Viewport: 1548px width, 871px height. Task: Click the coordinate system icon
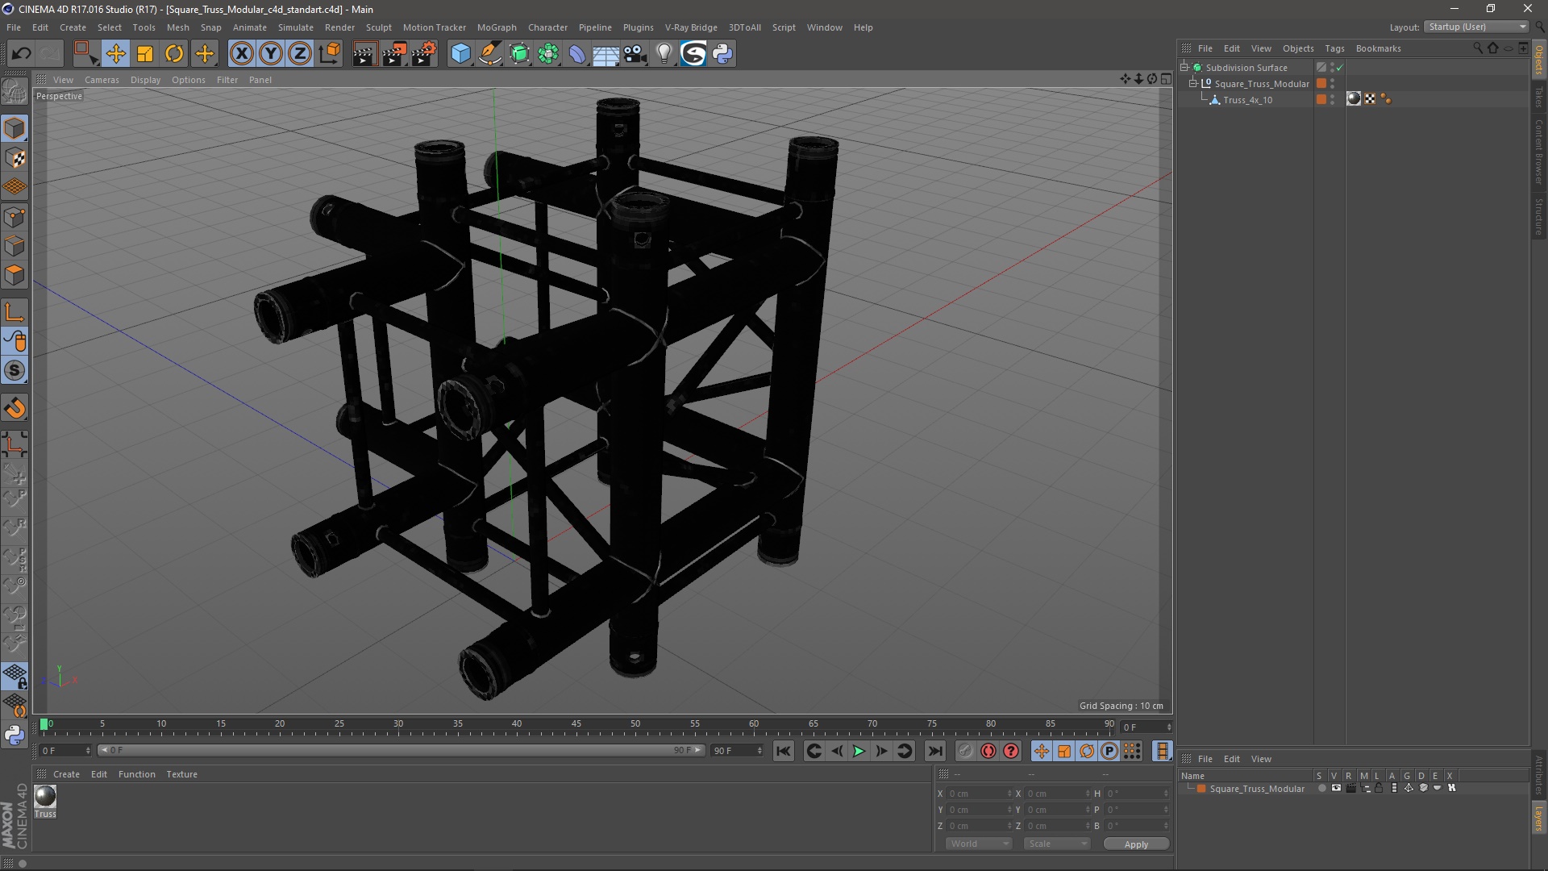[x=330, y=54]
